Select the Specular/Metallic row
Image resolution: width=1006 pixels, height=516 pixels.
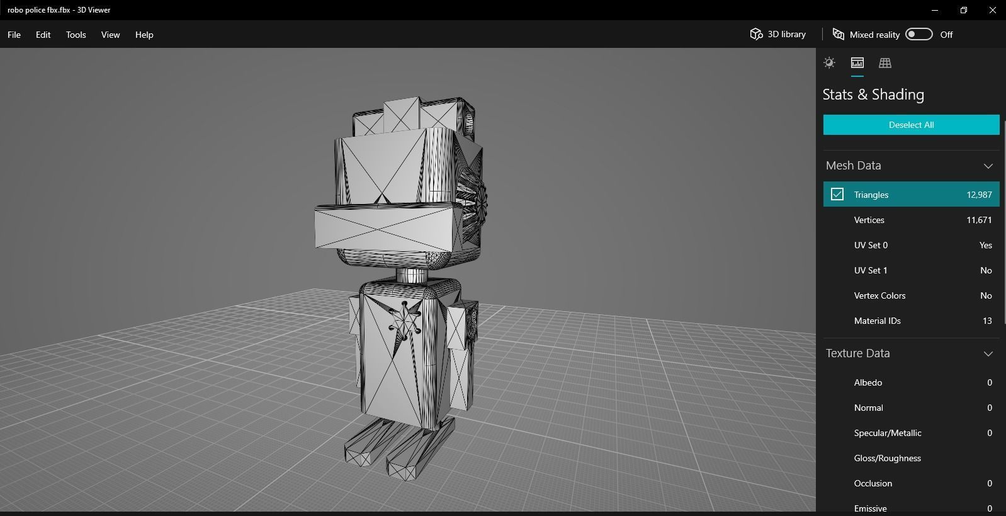(x=911, y=433)
